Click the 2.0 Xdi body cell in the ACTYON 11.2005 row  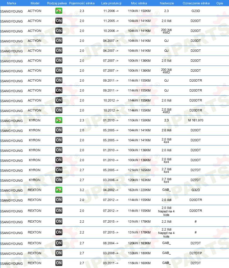[x=166, y=21]
